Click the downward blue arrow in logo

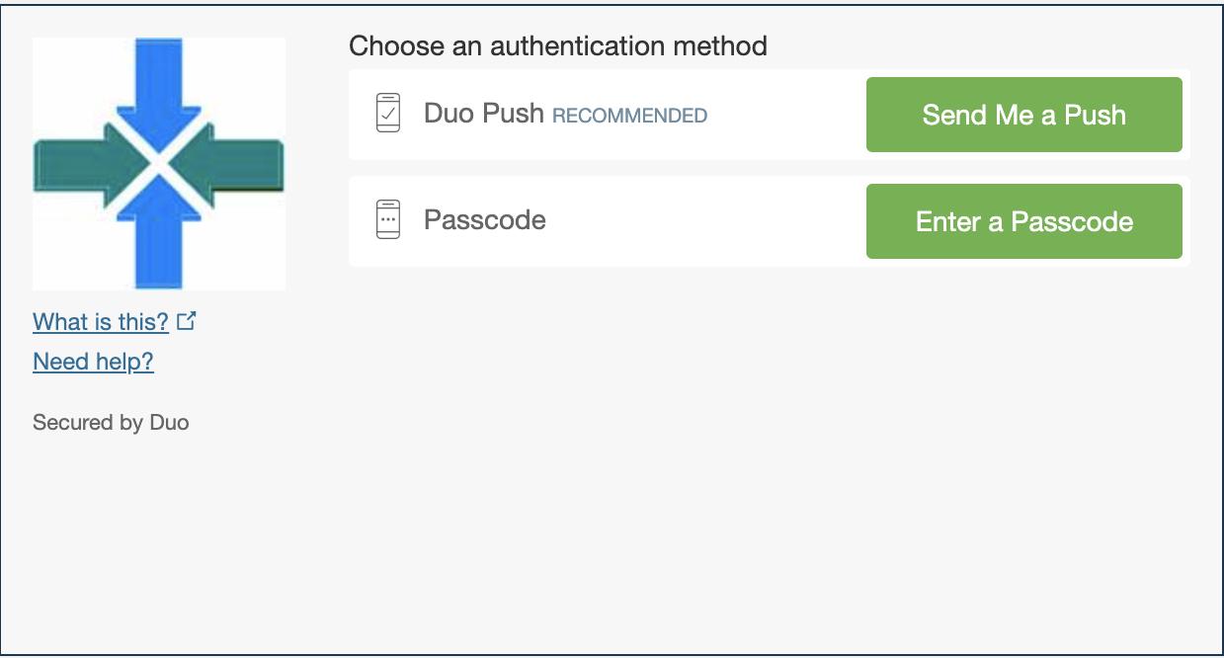tap(159, 89)
